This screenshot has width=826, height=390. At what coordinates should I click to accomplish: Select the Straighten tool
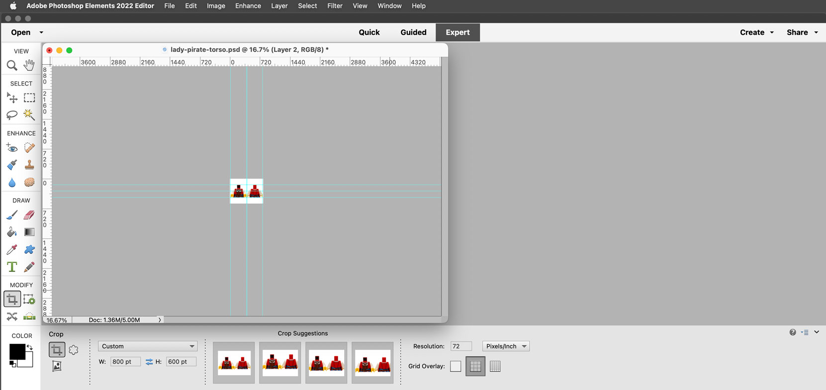pos(29,316)
